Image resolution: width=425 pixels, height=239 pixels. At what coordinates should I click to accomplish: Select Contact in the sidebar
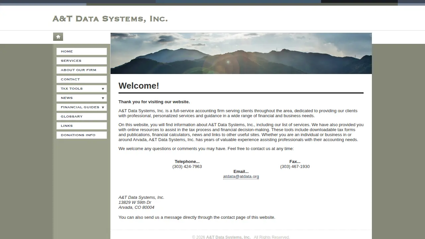(x=82, y=79)
